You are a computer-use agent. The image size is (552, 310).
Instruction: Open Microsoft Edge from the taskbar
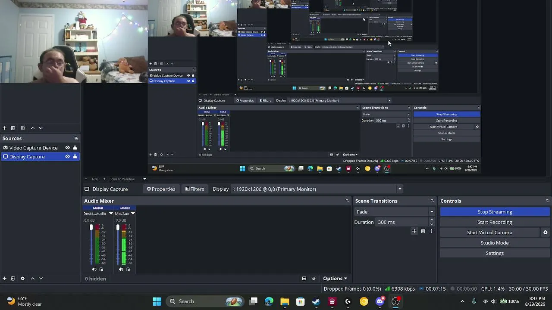click(x=269, y=301)
